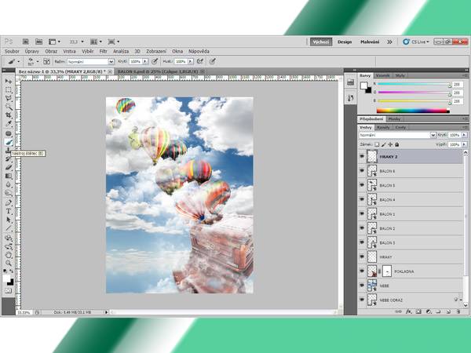
Task: Click the Design workspace button
Action: point(345,42)
